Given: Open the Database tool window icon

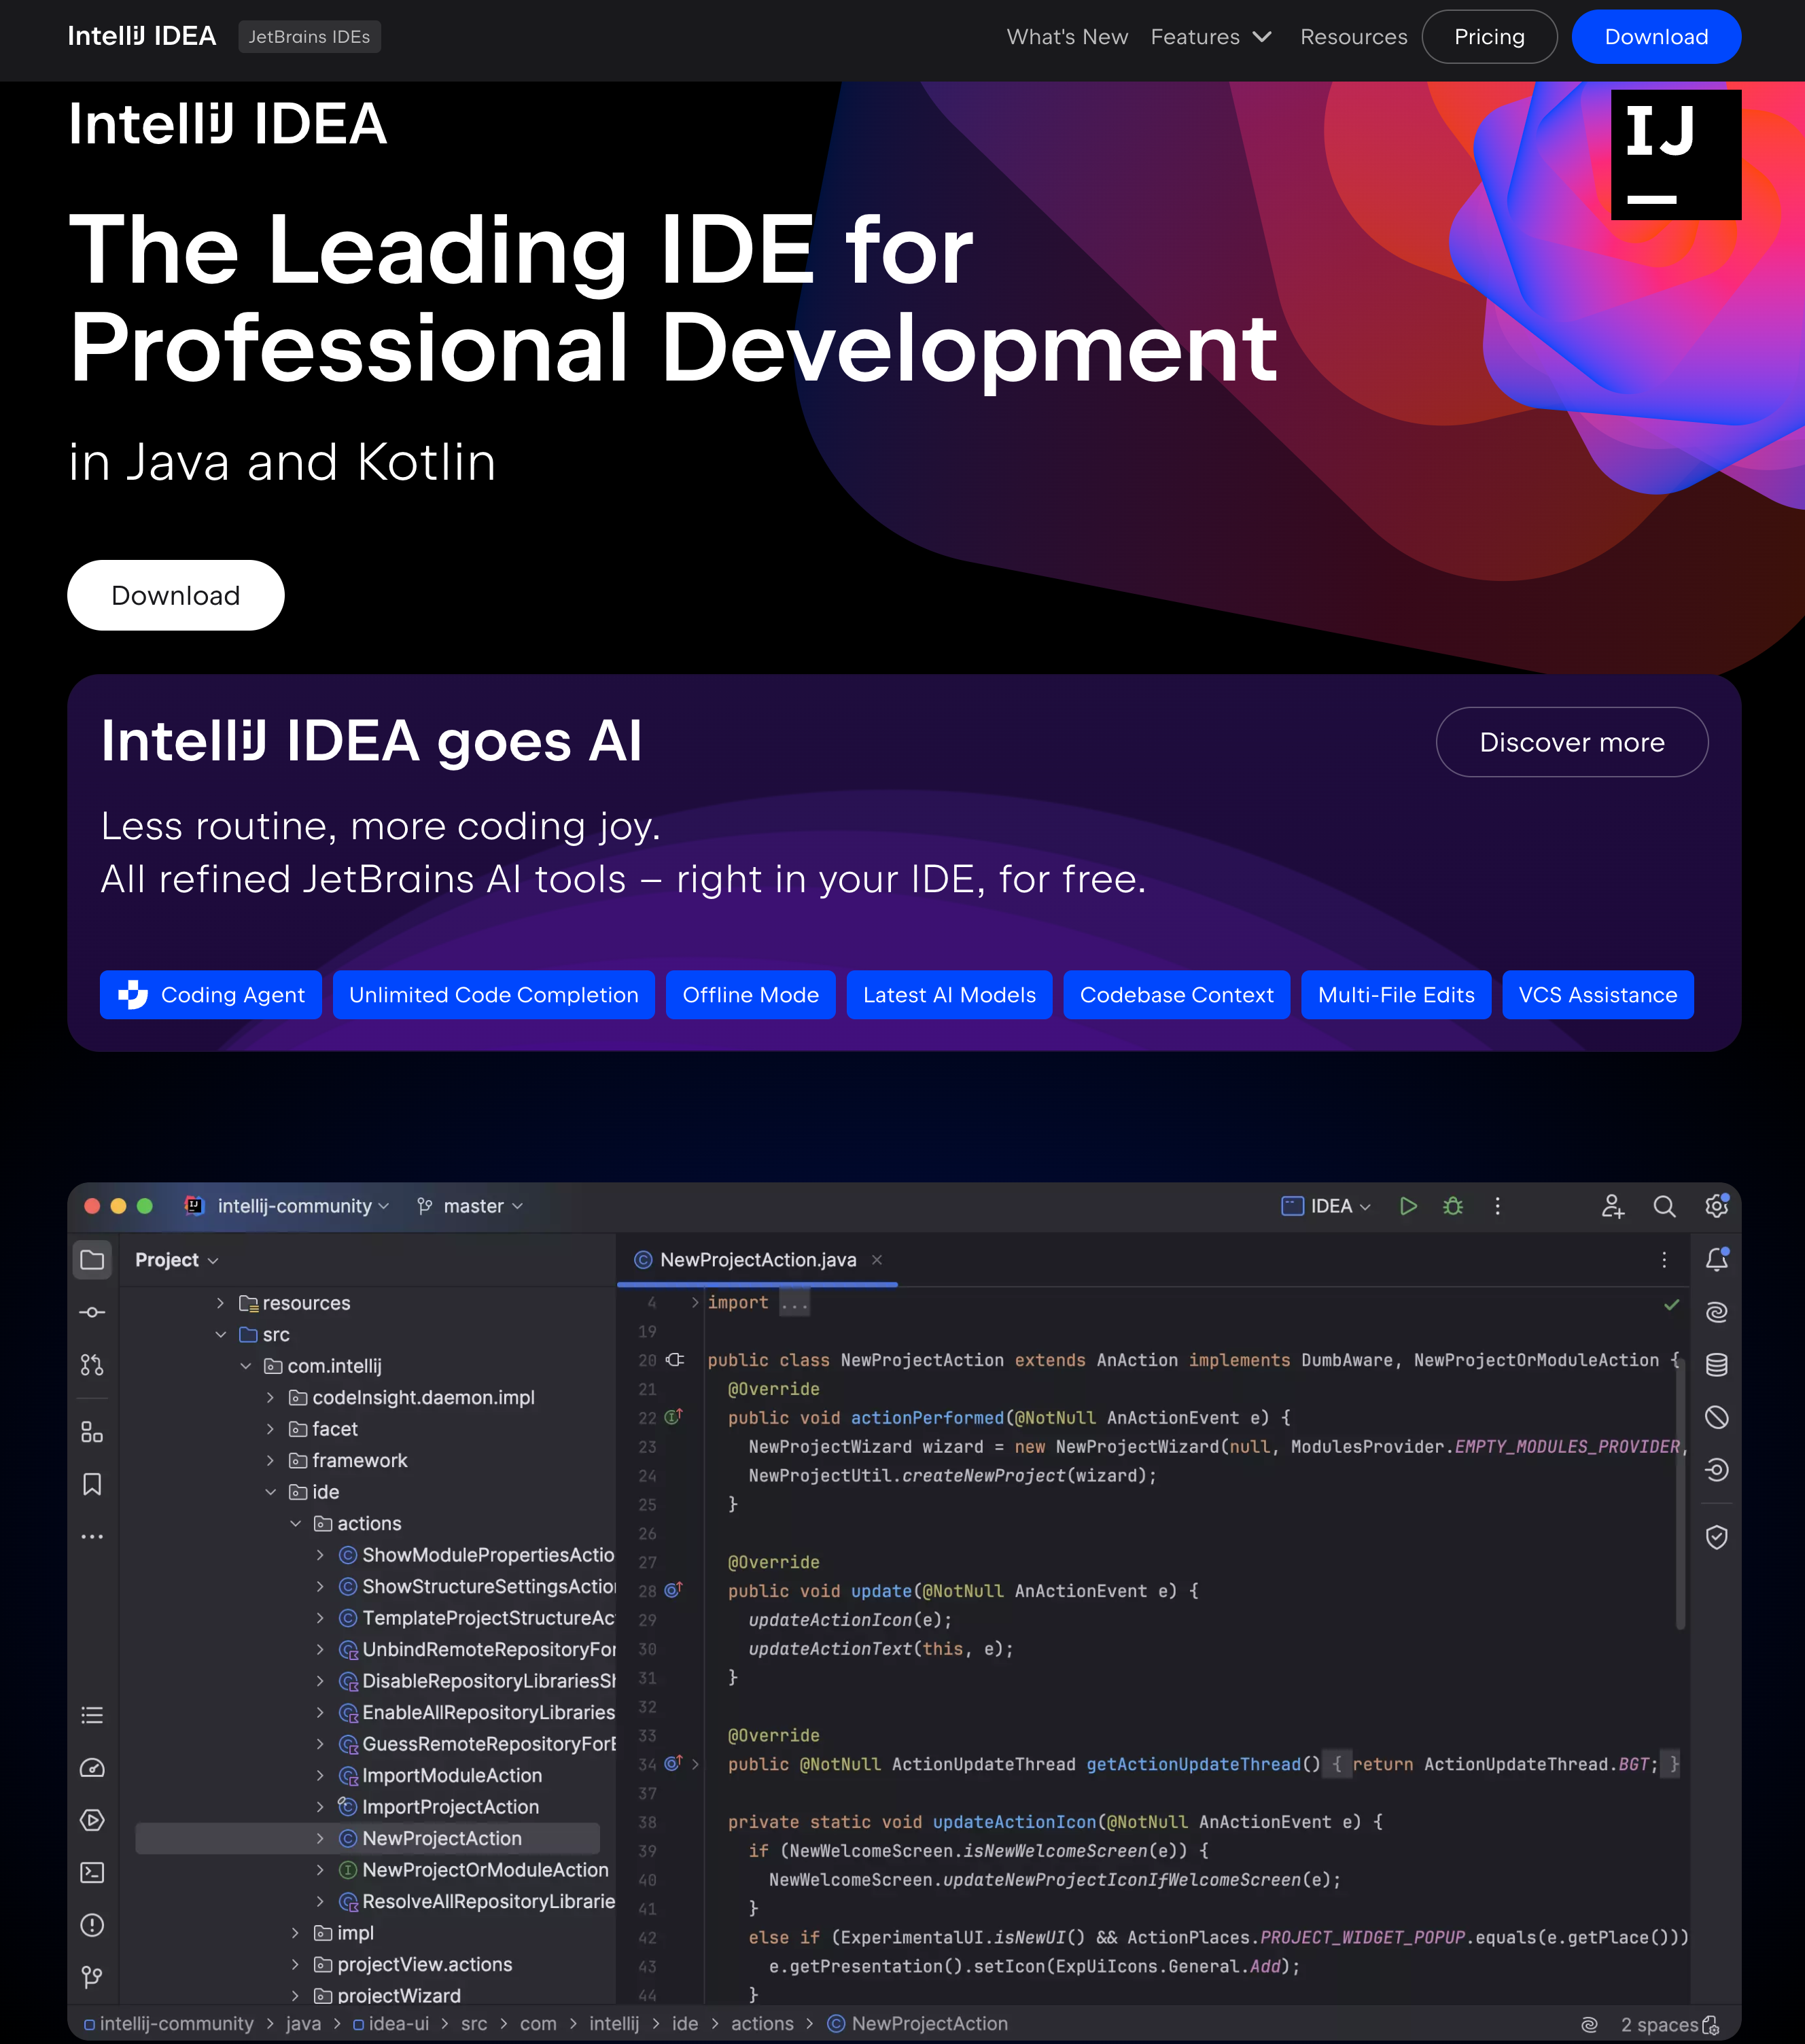Looking at the screenshot, I should 1716,1365.
